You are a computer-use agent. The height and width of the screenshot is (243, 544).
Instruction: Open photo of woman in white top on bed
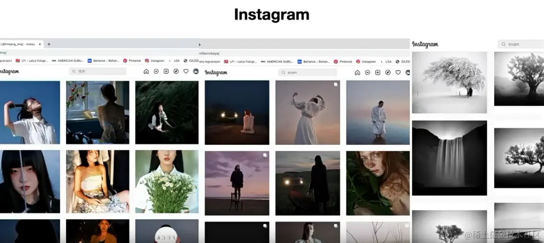point(97,182)
